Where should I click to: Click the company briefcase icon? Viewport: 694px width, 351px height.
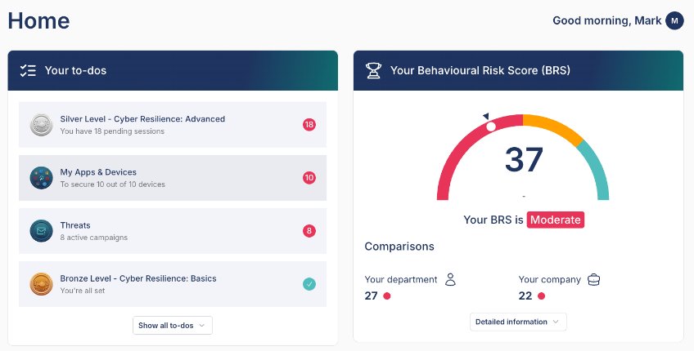point(593,279)
